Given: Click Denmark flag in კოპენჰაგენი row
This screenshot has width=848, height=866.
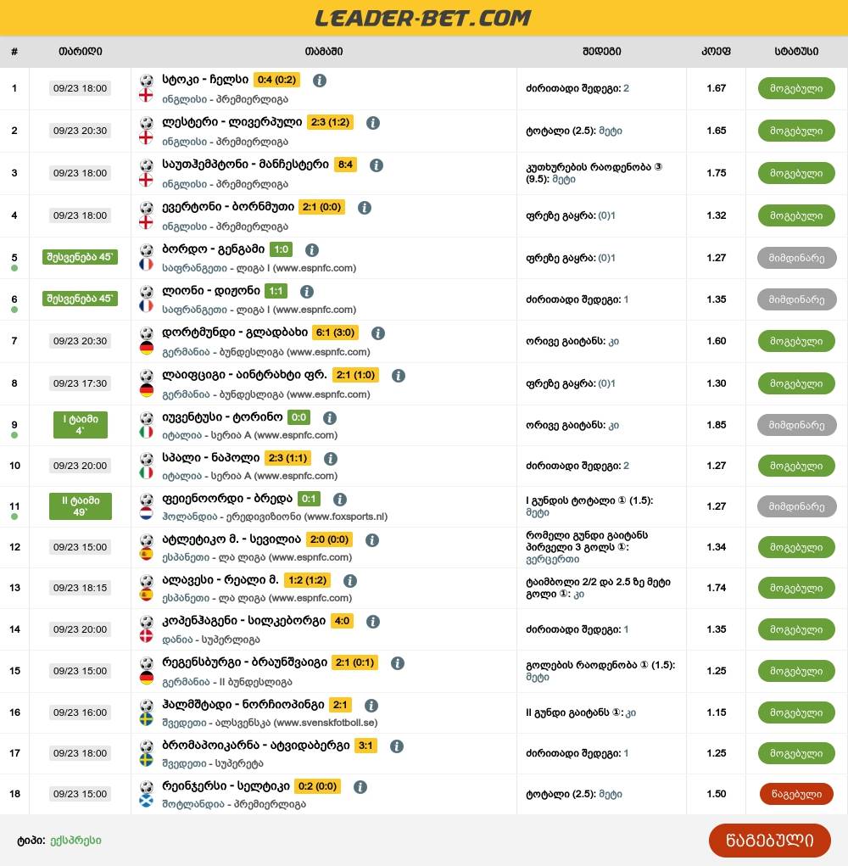Looking at the screenshot, I should [x=146, y=636].
